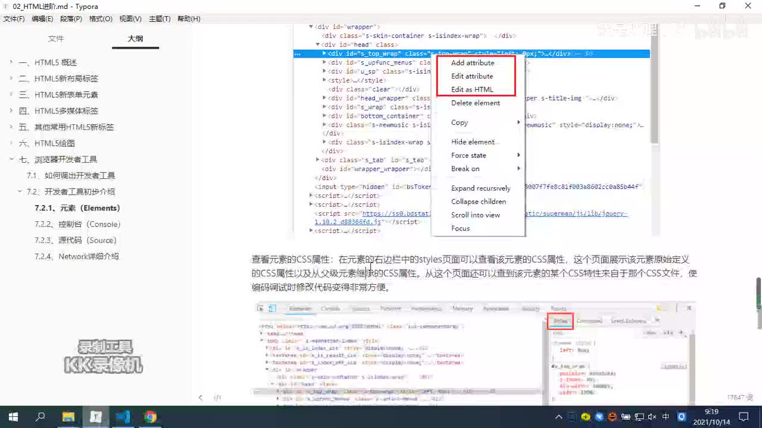This screenshot has height=428, width=762.
Task: Open the 格式(O) menu
Action: coord(101,19)
